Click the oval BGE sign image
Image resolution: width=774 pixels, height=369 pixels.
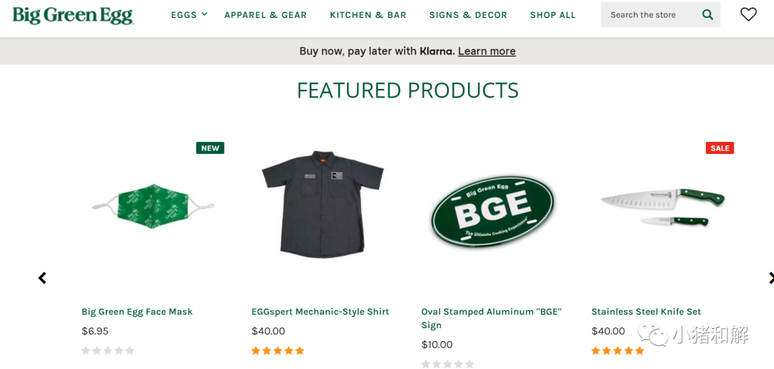pyautogui.click(x=492, y=210)
